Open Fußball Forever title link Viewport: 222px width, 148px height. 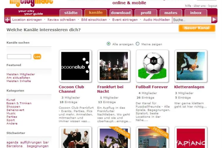point(152,87)
